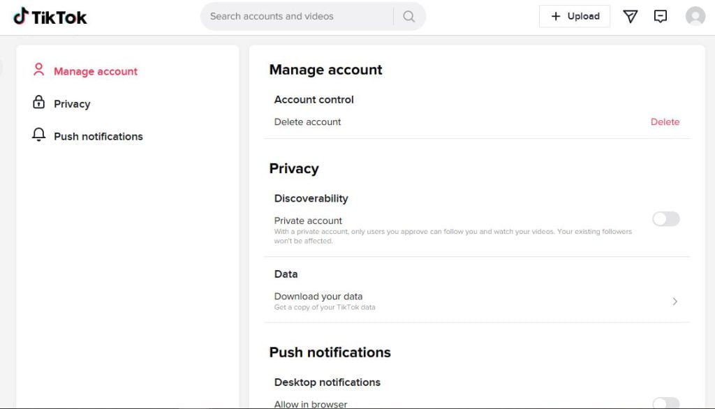
Task: Click the profile avatar icon
Action: coord(695,16)
